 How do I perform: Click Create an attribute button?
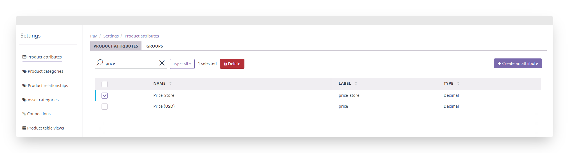(518, 63)
